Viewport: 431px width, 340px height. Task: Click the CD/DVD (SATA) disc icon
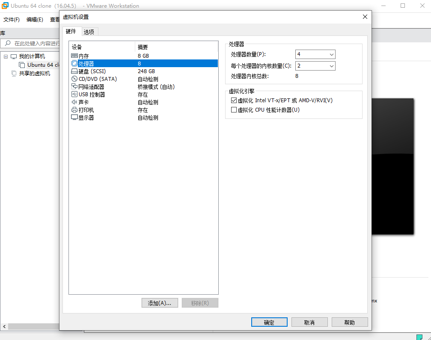pyautogui.click(x=74, y=79)
